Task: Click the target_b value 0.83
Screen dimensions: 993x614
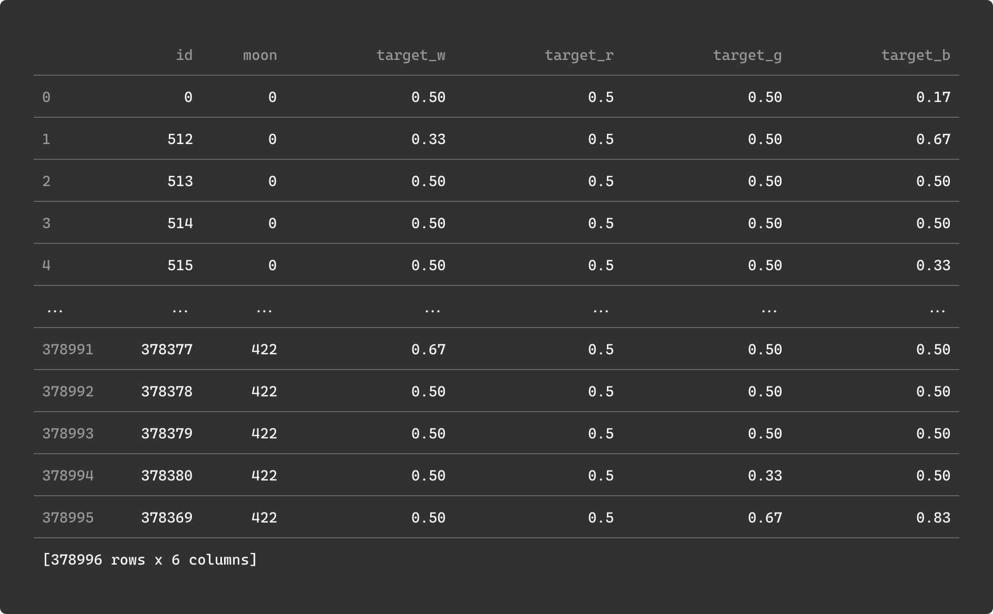Action: pos(933,518)
